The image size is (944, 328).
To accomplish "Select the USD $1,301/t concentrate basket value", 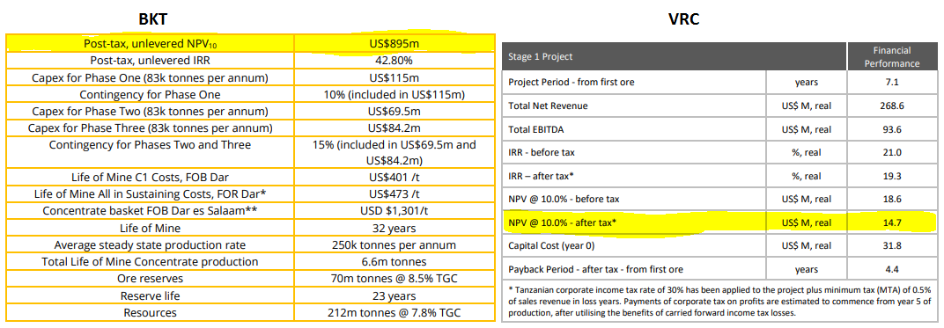I will click(395, 211).
